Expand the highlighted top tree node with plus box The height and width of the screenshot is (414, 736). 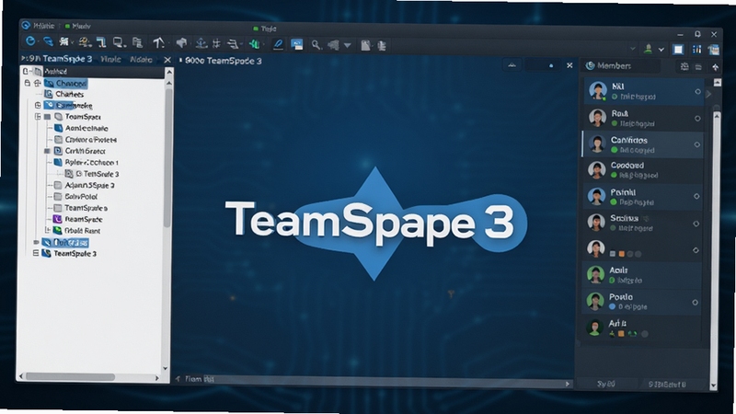(x=37, y=83)
